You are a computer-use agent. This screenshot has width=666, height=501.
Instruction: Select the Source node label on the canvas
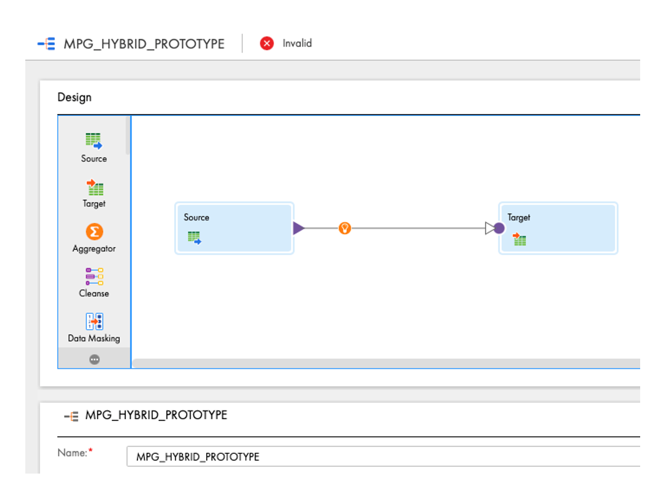(197, 217)
